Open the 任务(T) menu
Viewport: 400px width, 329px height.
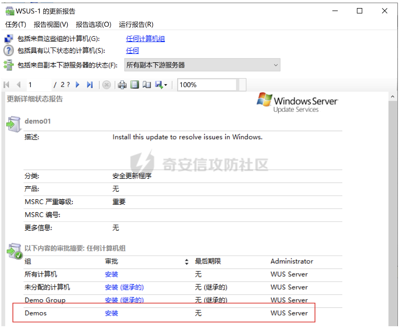16,24
